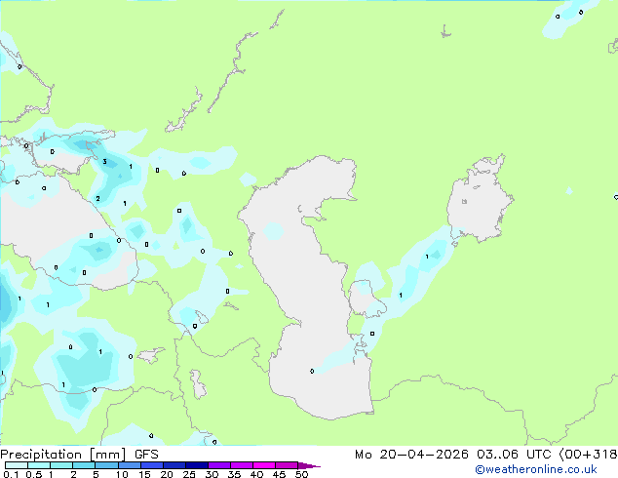618x478 pixels.
Task: Choose the 20–25 mm dark blue swatch
Action: (174, 465)
